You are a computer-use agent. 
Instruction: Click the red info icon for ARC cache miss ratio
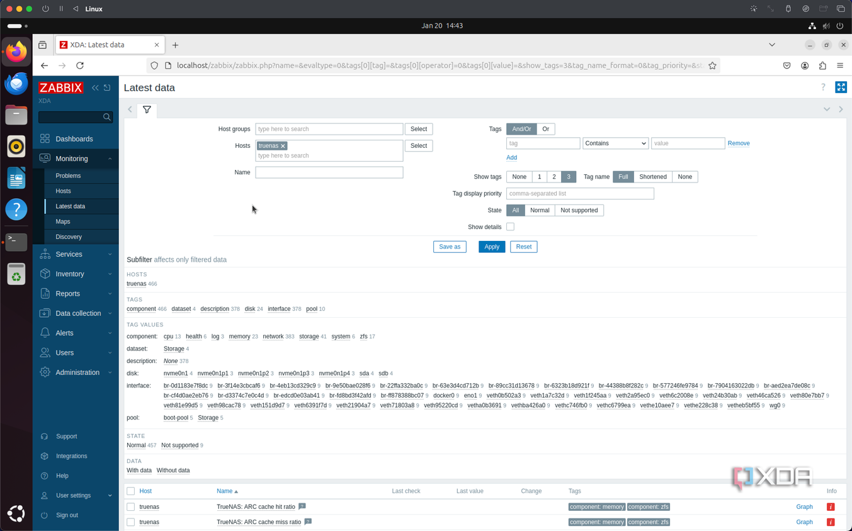pos(831,522)
